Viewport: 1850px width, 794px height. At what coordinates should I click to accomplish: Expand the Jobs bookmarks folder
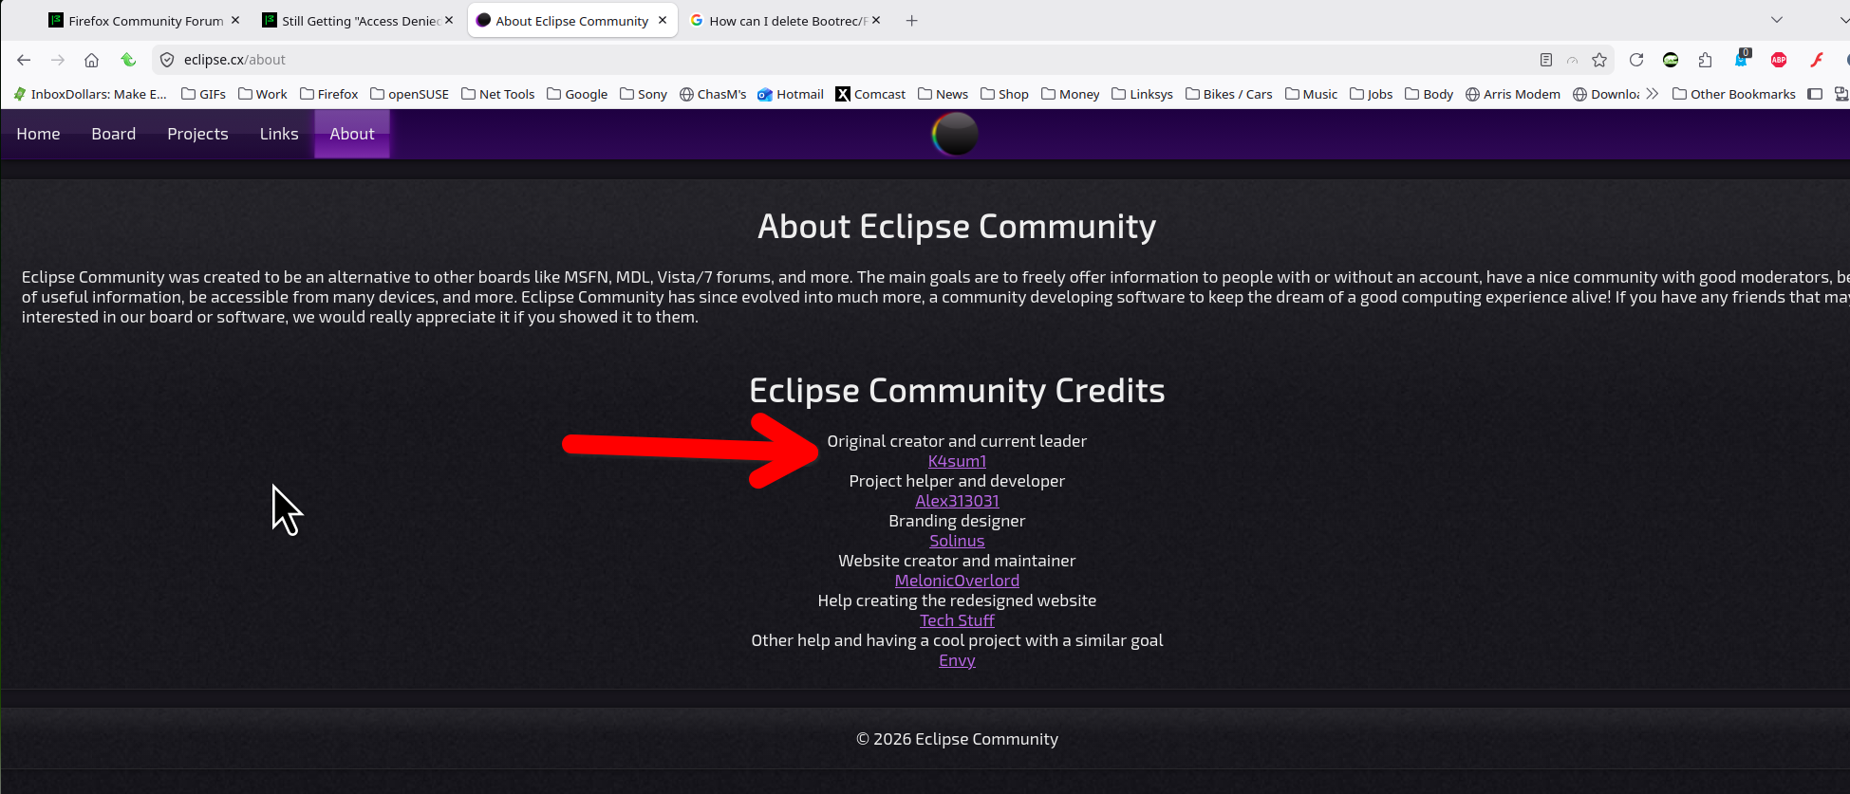click(1372, 94)
